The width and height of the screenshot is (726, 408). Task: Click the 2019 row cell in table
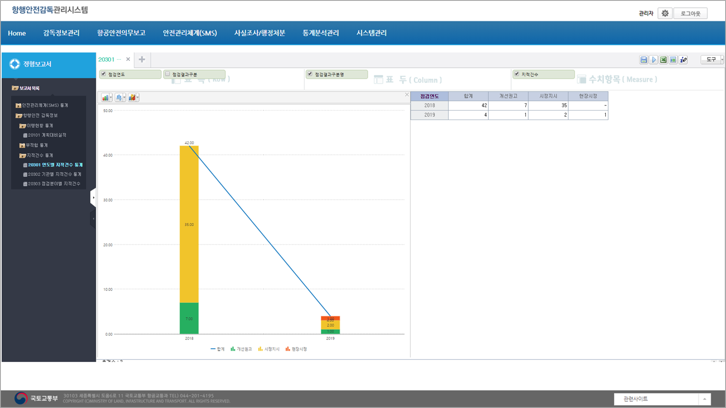[429, 115]
